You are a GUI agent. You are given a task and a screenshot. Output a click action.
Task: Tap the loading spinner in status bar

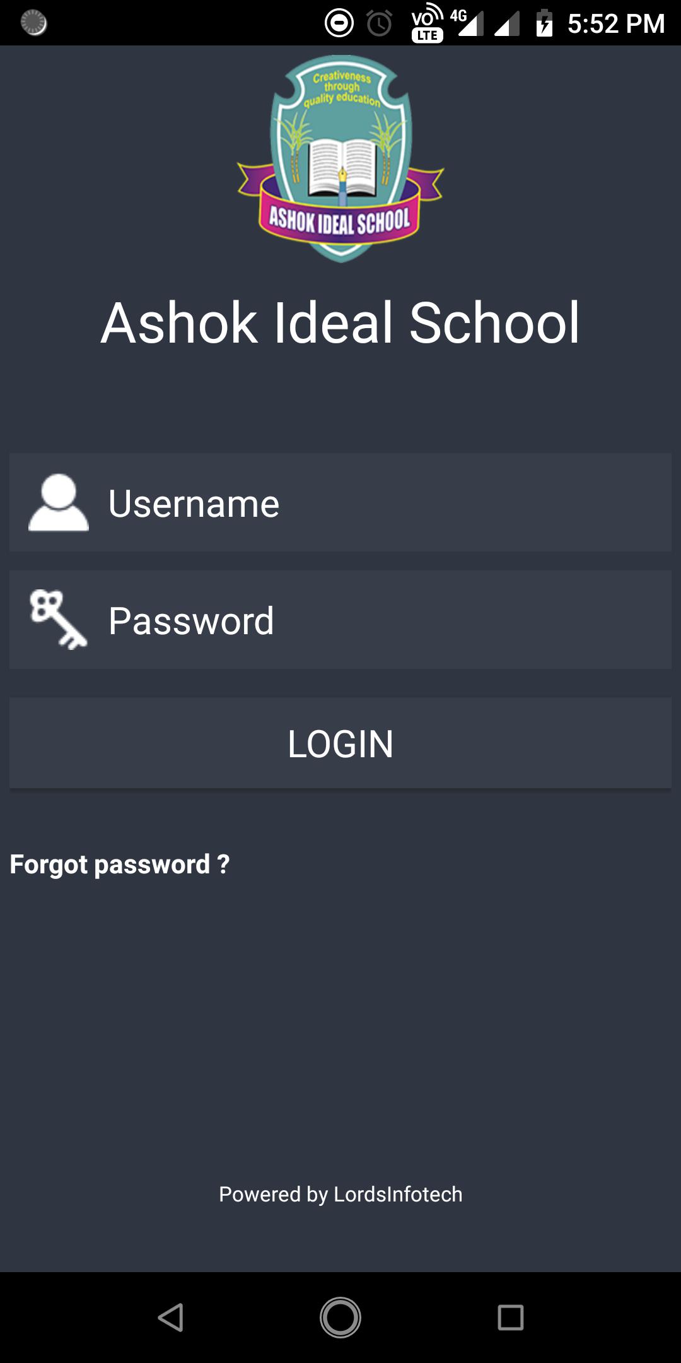(34, 23)
